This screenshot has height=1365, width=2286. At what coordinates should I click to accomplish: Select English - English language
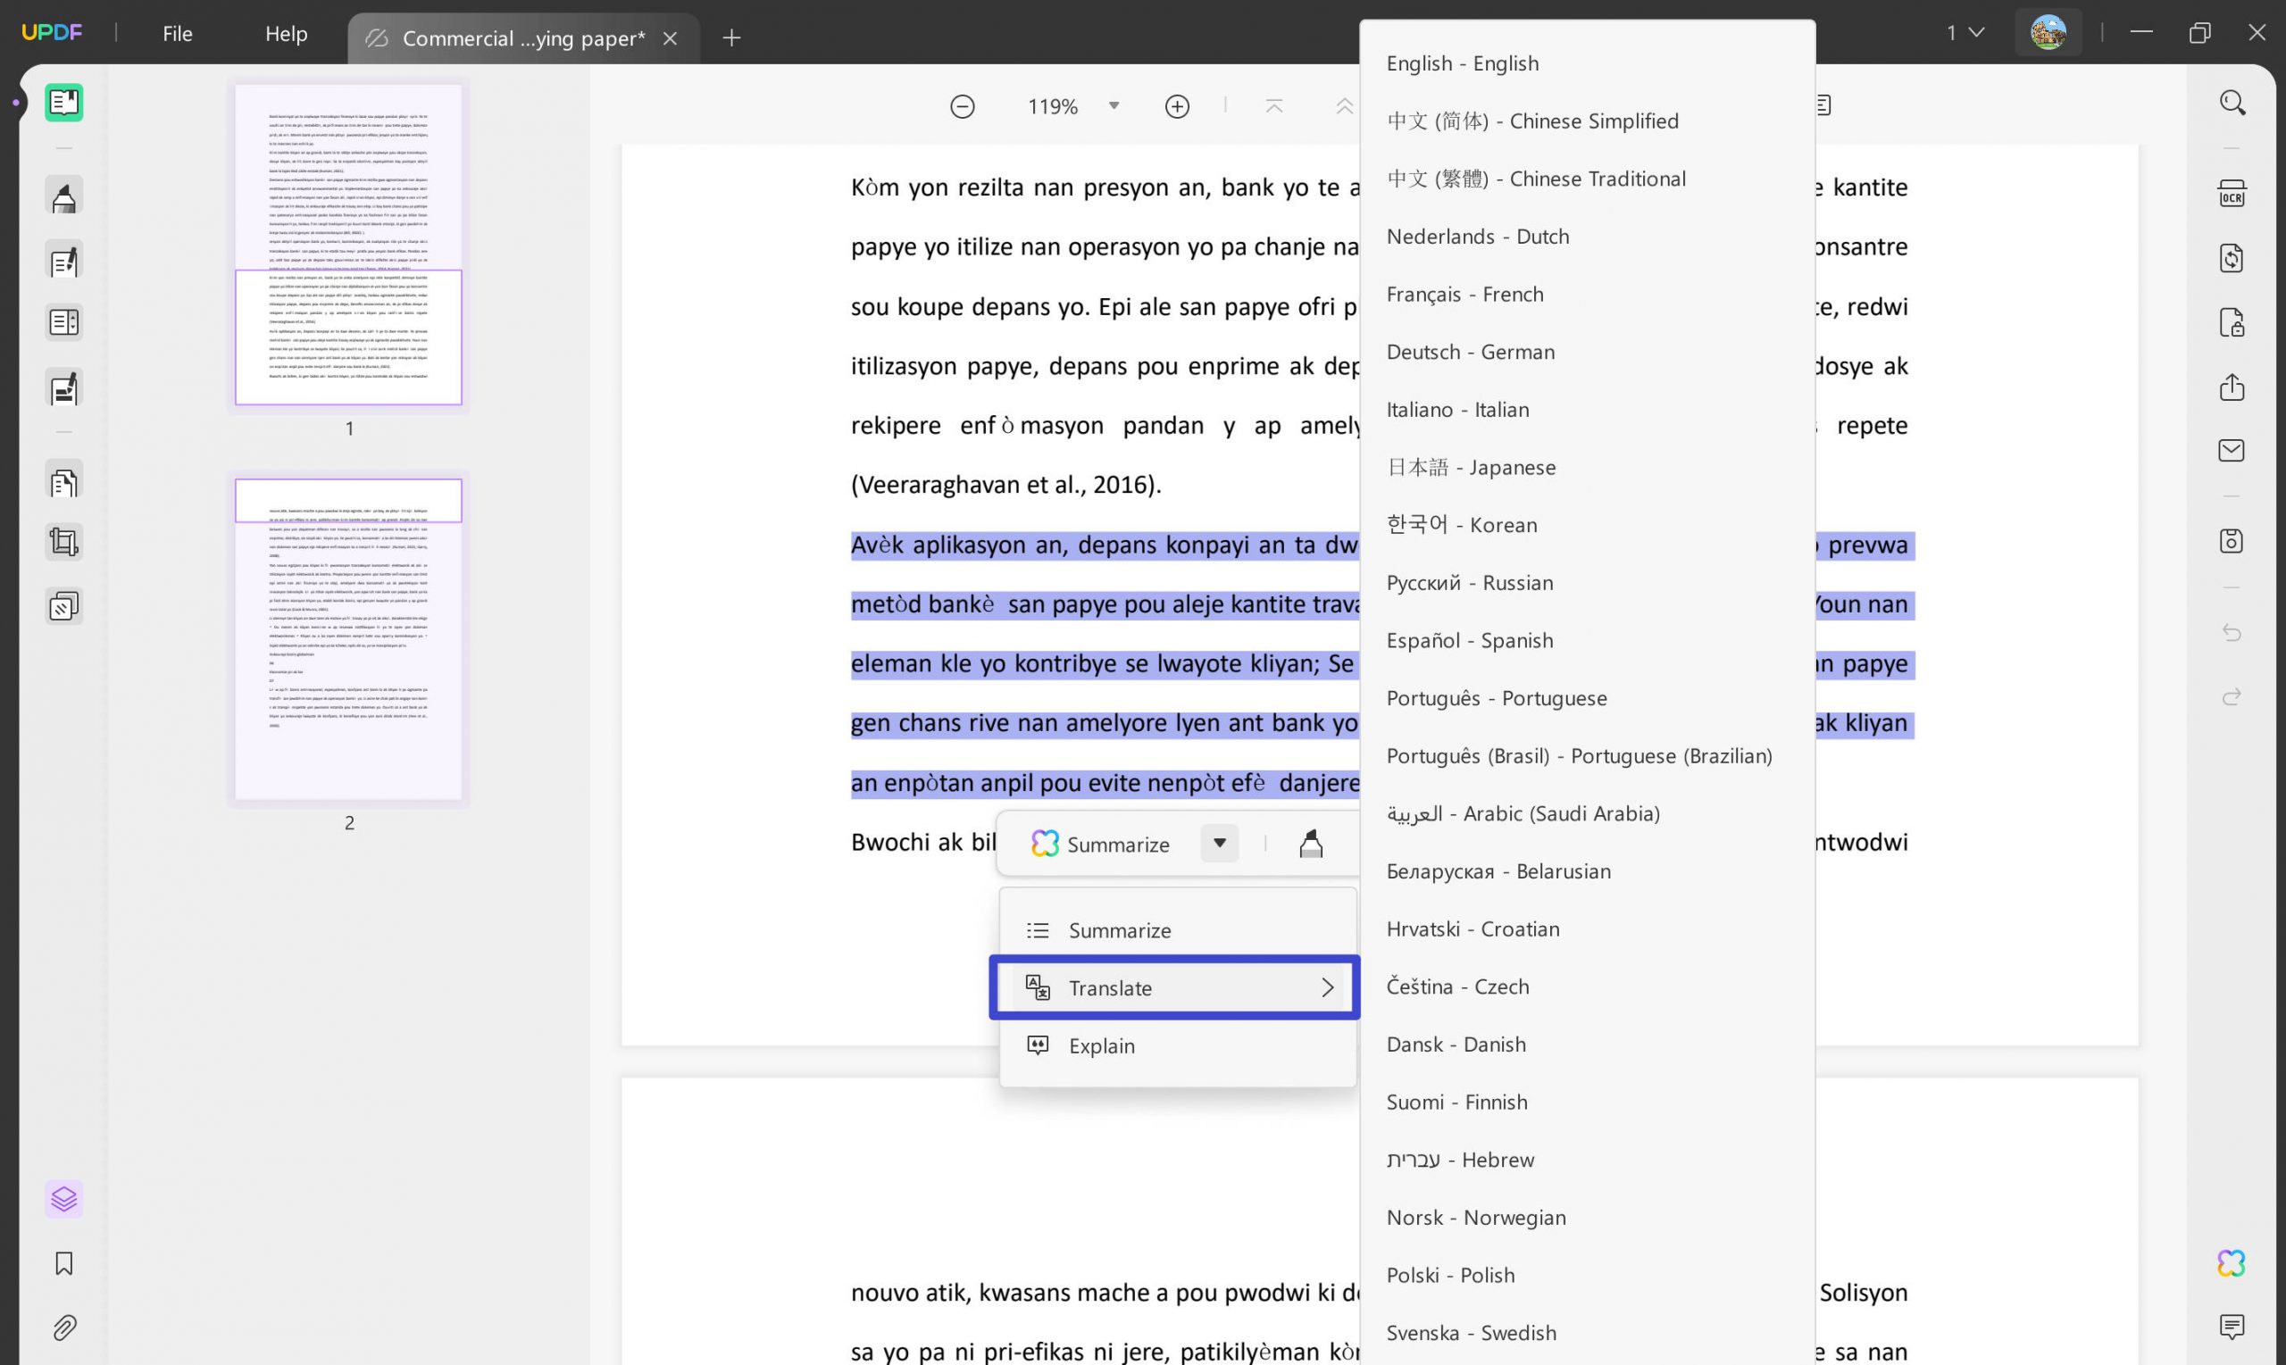(x=1587, y=63)
